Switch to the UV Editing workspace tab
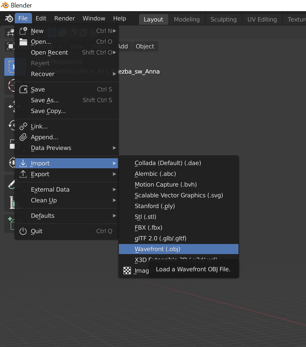 pyautogui.click(x=262, y=19)
